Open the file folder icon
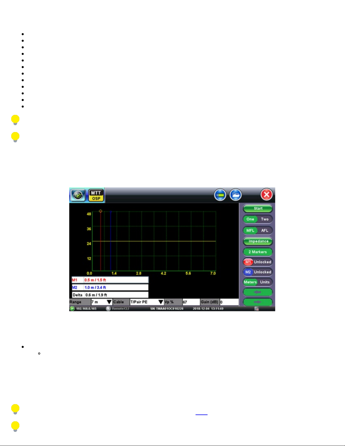 click(235, 194)
